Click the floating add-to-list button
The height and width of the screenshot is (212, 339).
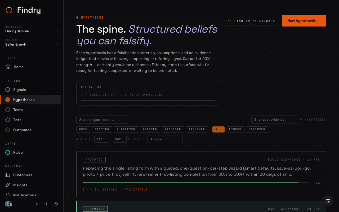[328, 201]
